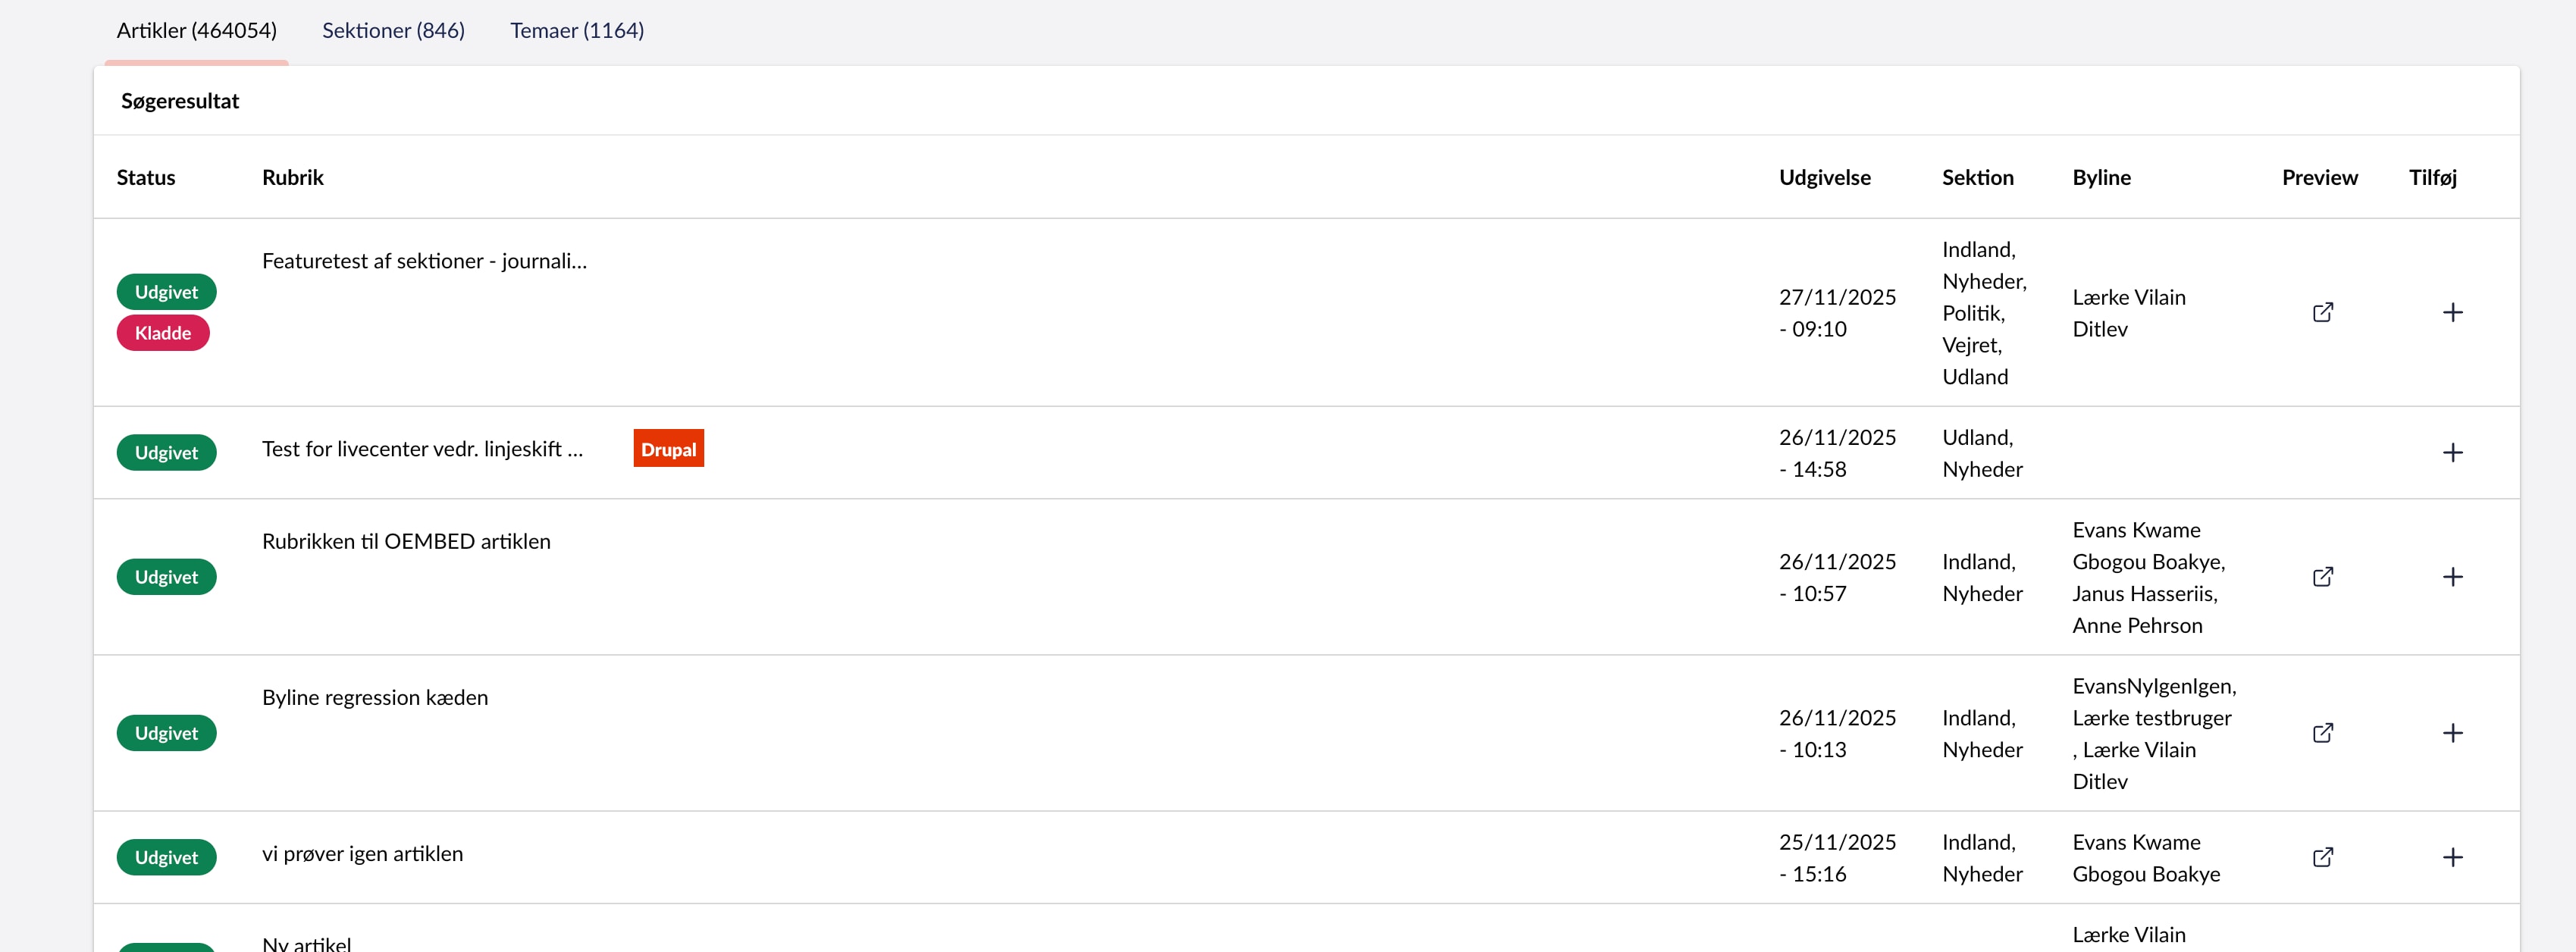Click the red Drupal badge
Screen dimensions: 2576x952
pos(668,449)
